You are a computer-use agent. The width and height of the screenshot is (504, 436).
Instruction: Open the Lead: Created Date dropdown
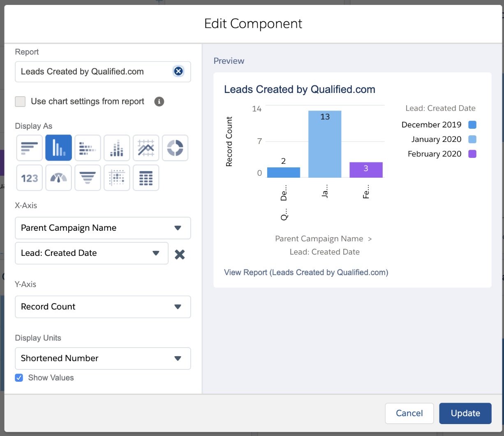[92, 253]
